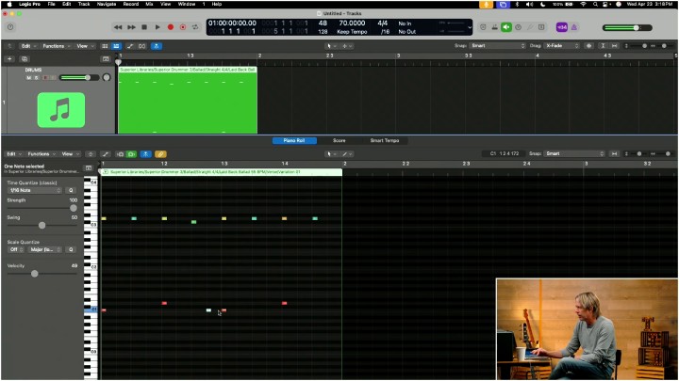679x381 pixels.
Task: Toggle the MIDI In button in Piano Roll
Action: tap(120, 154)
